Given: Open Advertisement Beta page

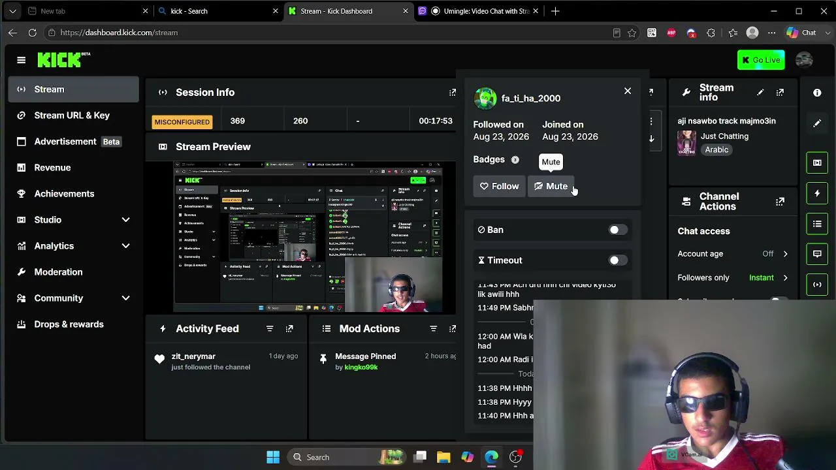Looking at the screenshot, I should (74, 142).
